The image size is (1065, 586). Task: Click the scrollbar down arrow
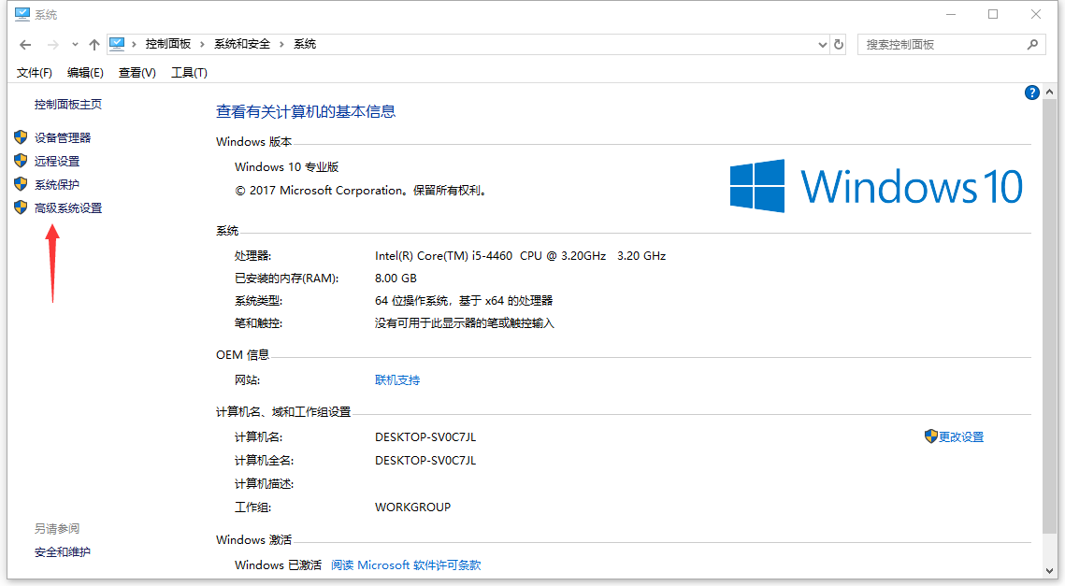1050,571
